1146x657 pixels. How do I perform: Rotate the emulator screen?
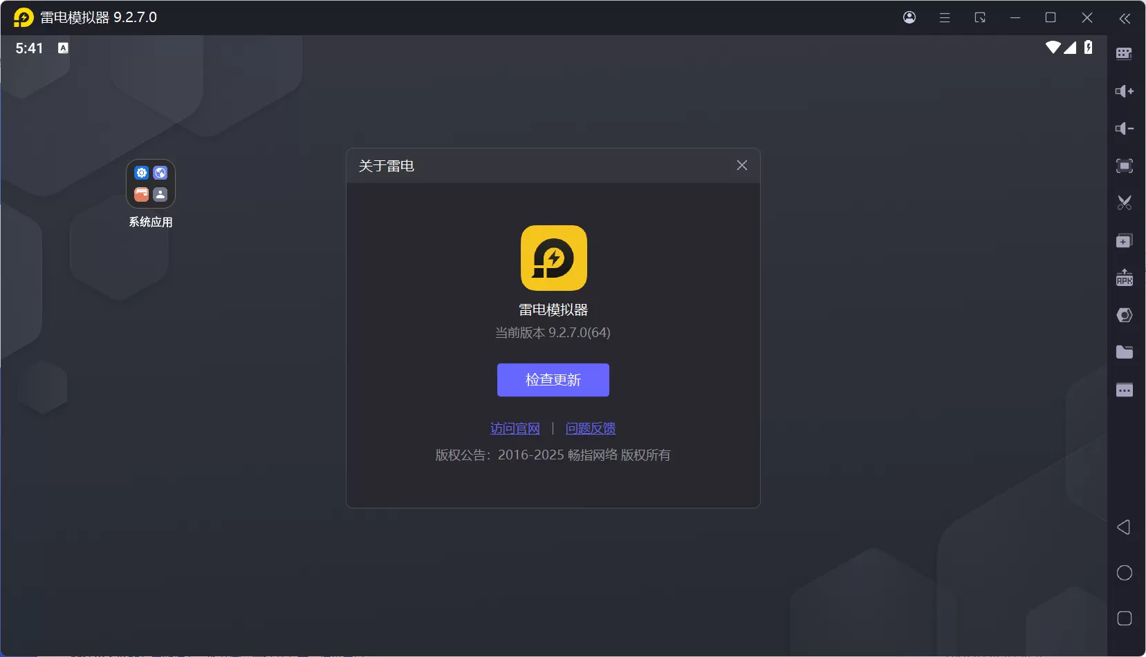pyautogui.click(x=980, y=18)
